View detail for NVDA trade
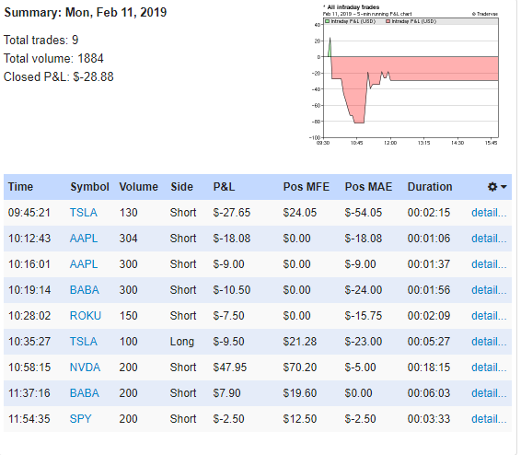The height and width of the screenshot is (455, 521). pyautogui.click(x=489, y=367)
